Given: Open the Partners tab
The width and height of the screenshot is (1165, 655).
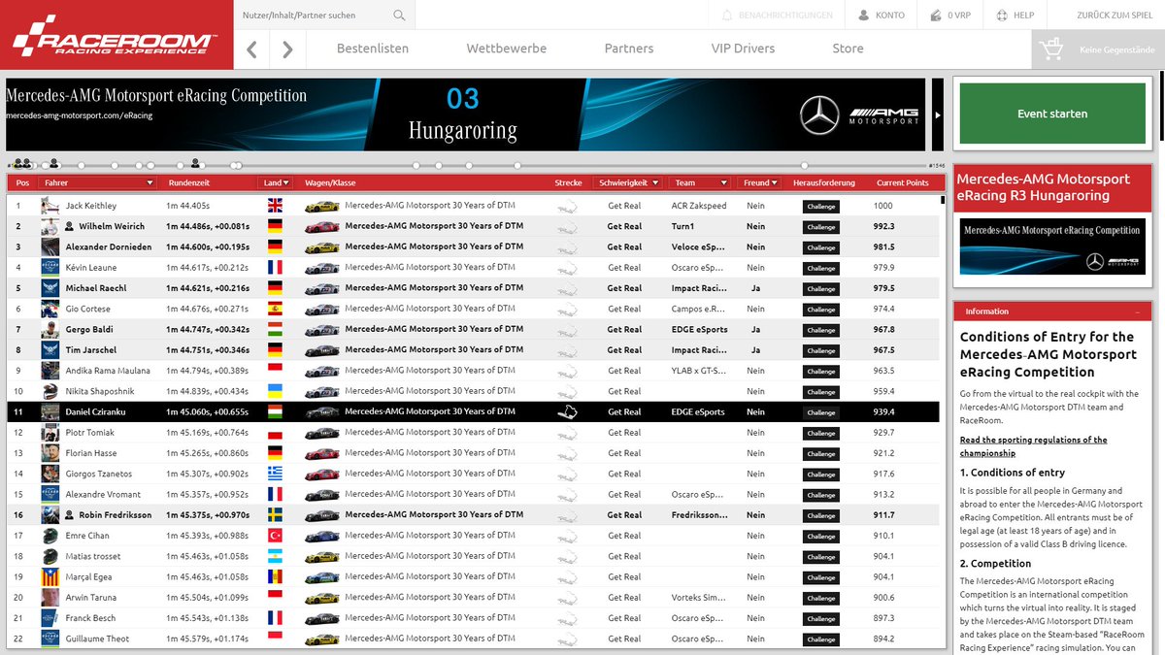Looking at the screenshot, I should click(629, 49).
